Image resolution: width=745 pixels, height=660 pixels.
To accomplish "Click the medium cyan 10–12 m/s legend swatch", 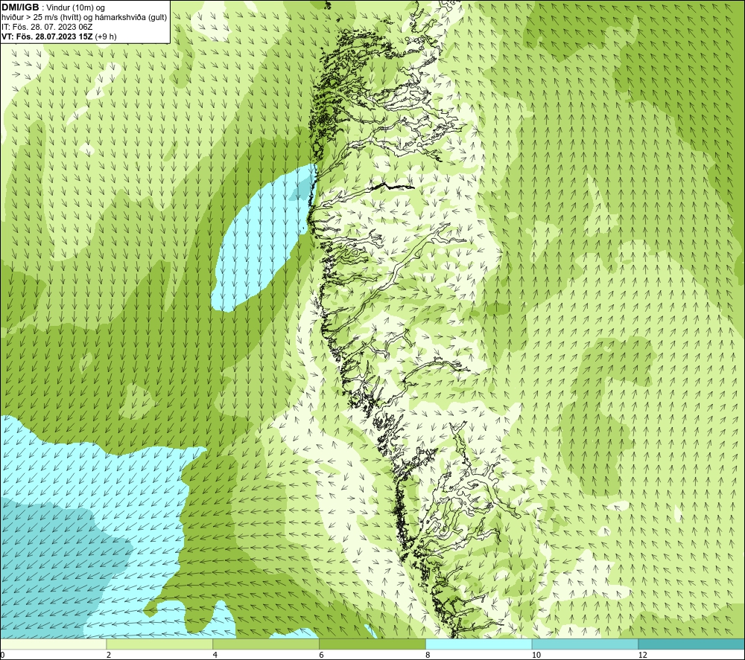I will pos(586,644).
